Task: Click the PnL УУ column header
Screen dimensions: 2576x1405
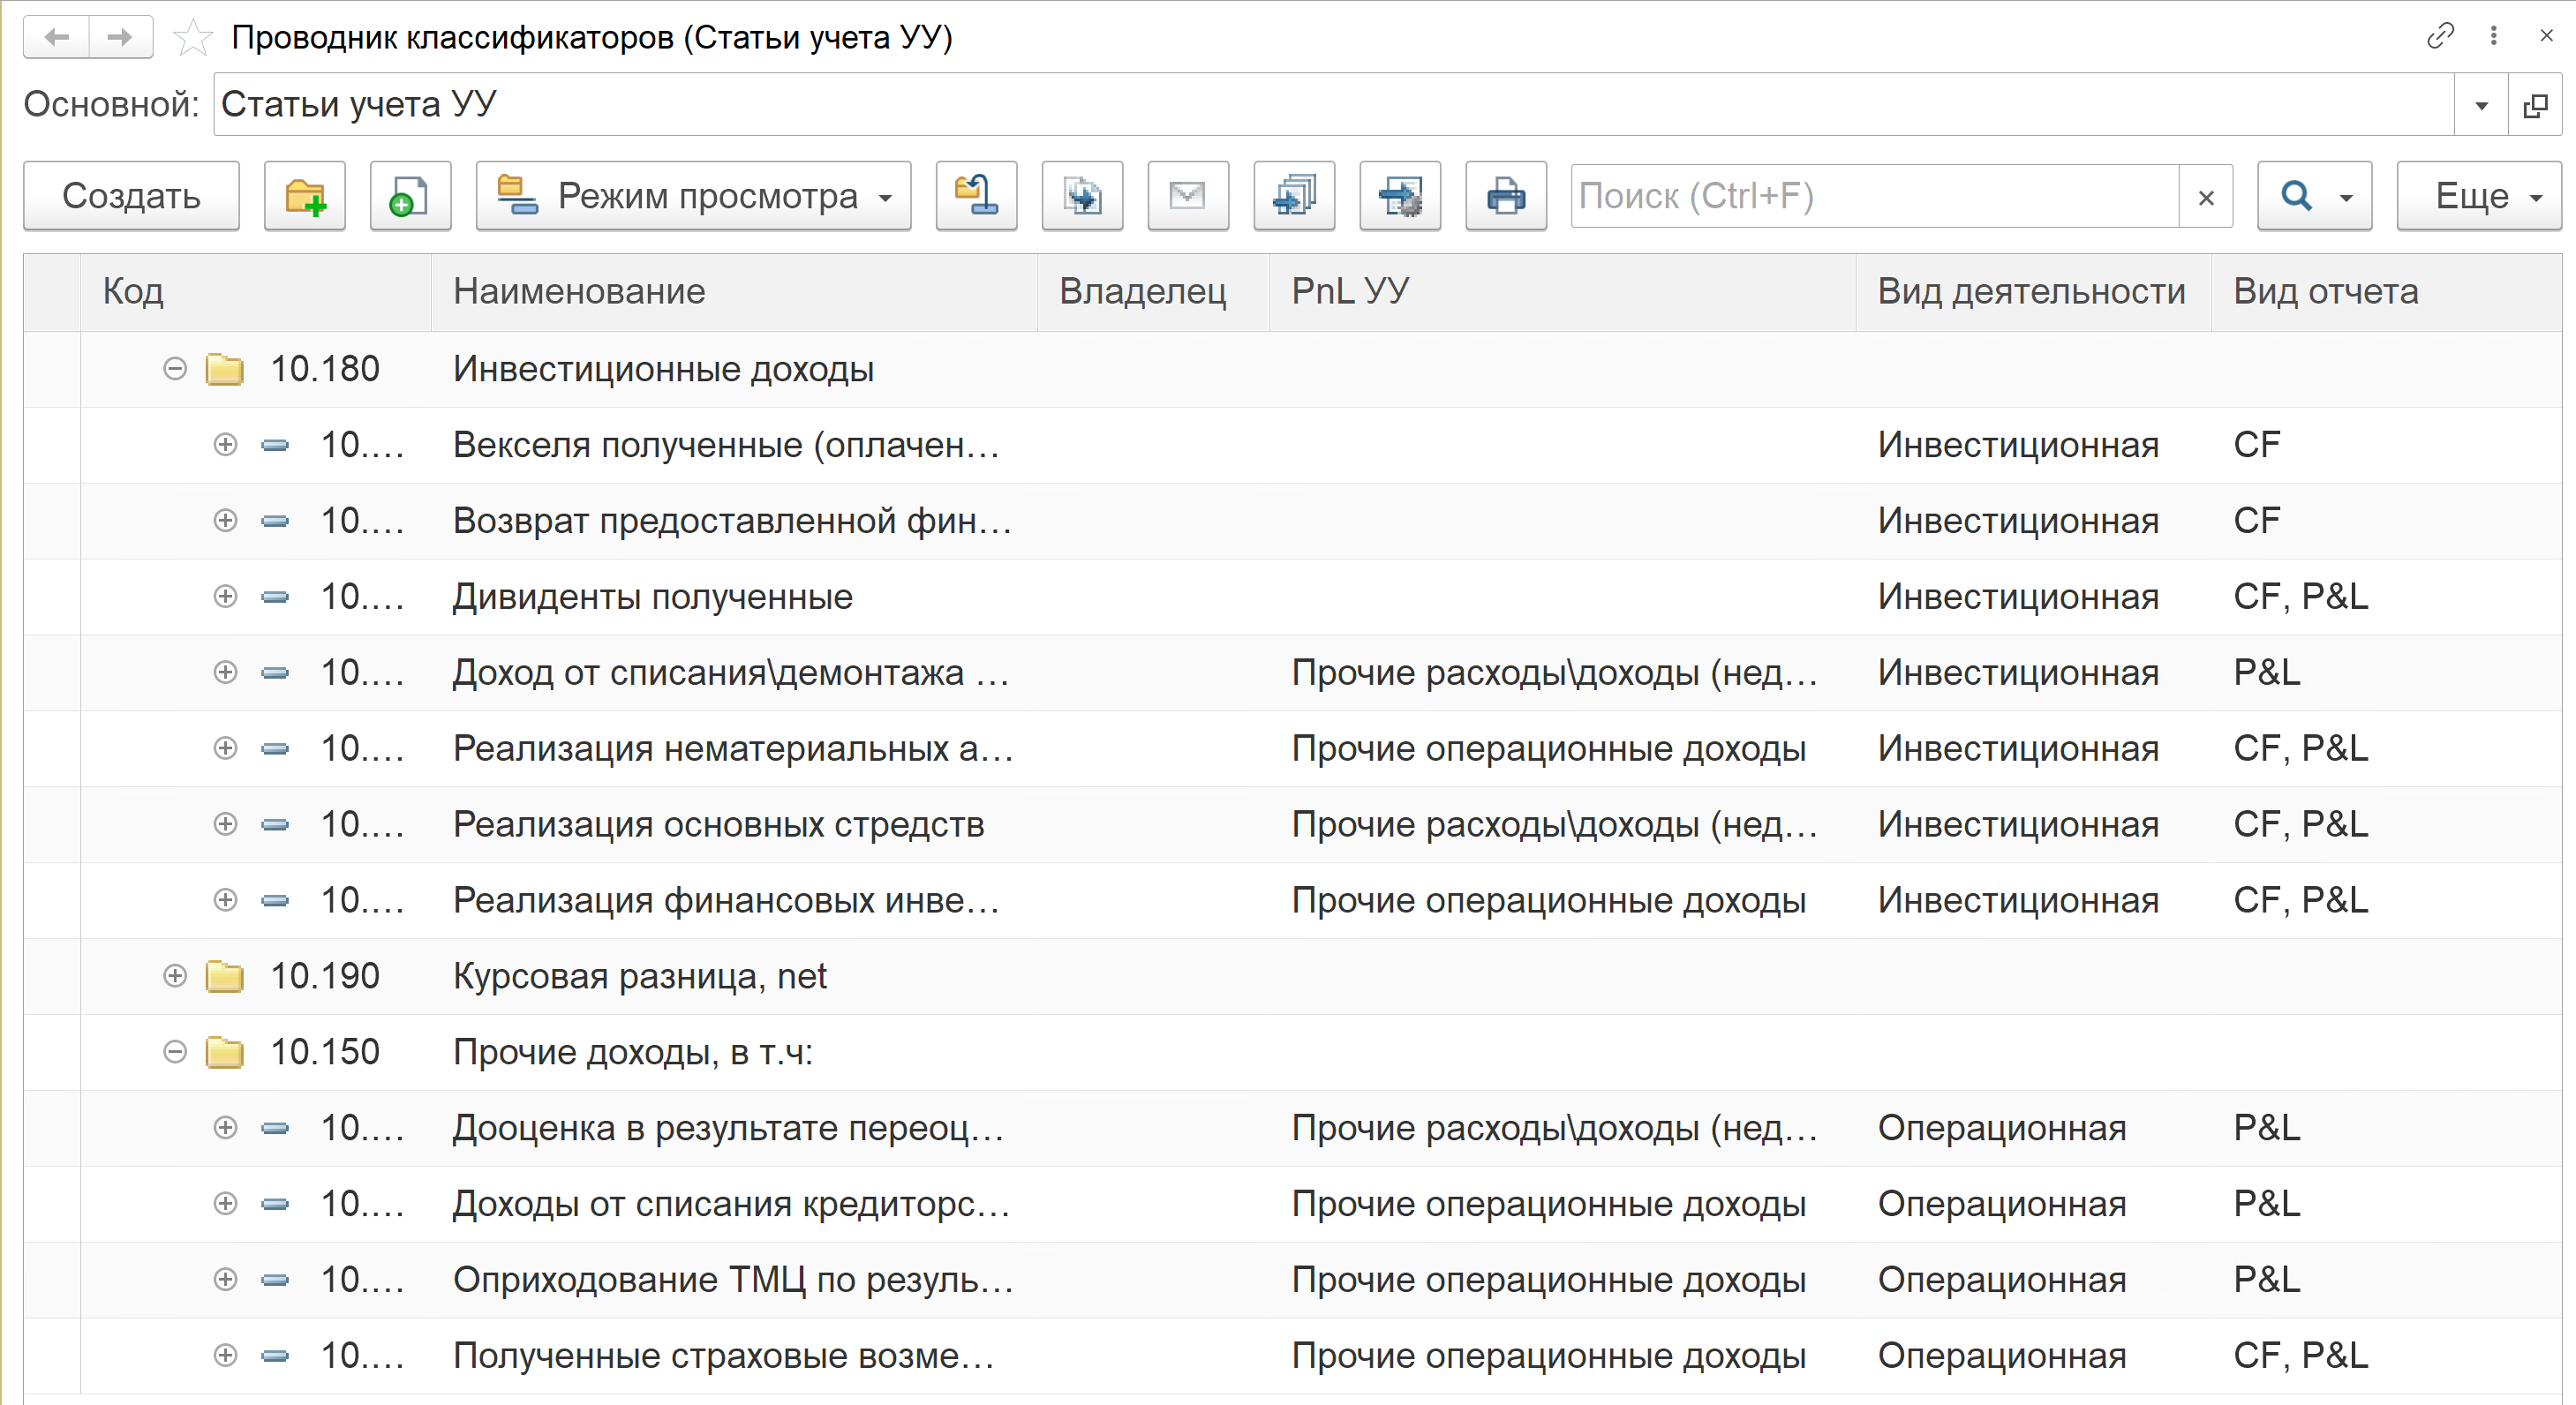Action: tap(1563, 292)
